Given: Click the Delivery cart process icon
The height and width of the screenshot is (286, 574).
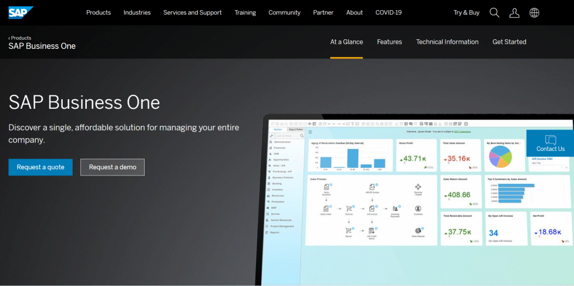Looking at the screenshot, I should pos(349,209).
